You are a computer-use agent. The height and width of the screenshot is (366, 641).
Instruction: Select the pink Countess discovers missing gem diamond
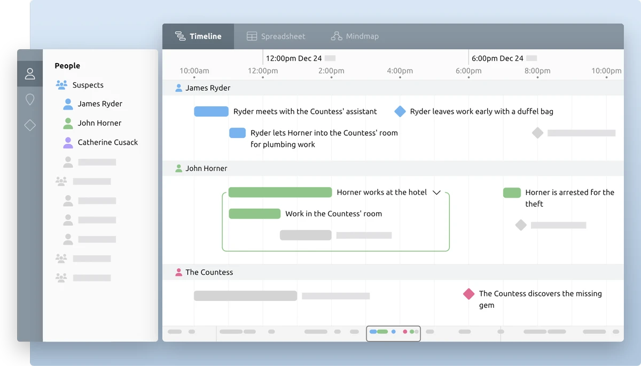[469, 294]
